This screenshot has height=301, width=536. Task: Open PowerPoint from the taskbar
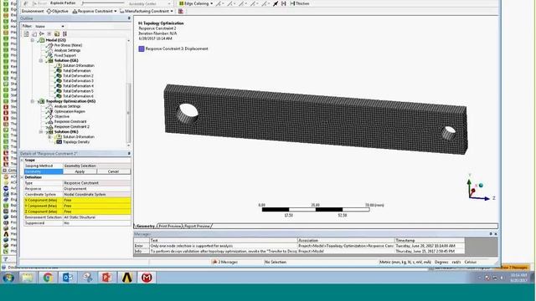pyautogui.click(x=107, y=278)
